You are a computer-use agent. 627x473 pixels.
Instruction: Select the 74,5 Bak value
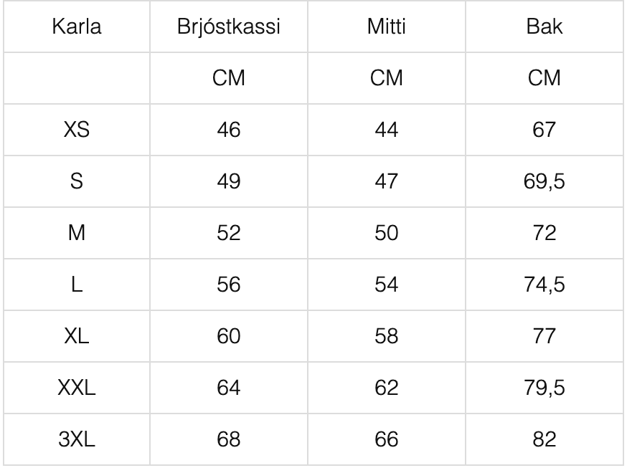point(544,285)
